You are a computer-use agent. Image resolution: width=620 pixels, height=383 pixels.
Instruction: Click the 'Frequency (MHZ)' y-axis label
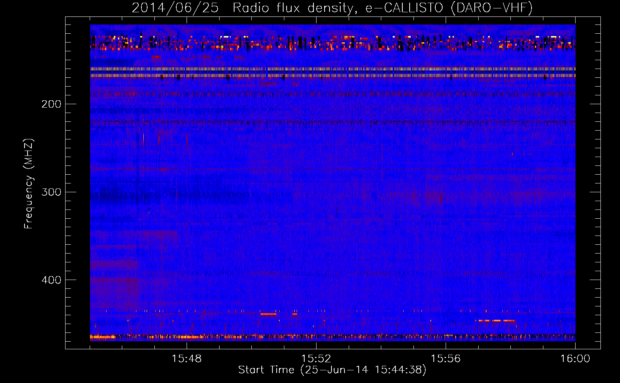pos(29,183)
